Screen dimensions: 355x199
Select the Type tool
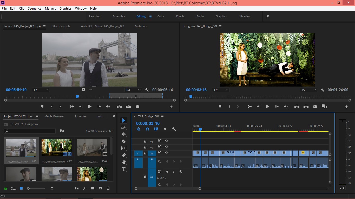[x=124, y=169]
